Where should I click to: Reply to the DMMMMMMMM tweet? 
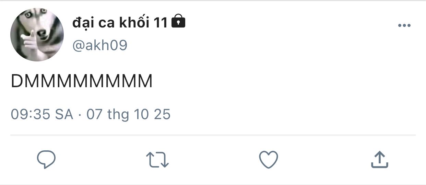click(x=46, y=160)
